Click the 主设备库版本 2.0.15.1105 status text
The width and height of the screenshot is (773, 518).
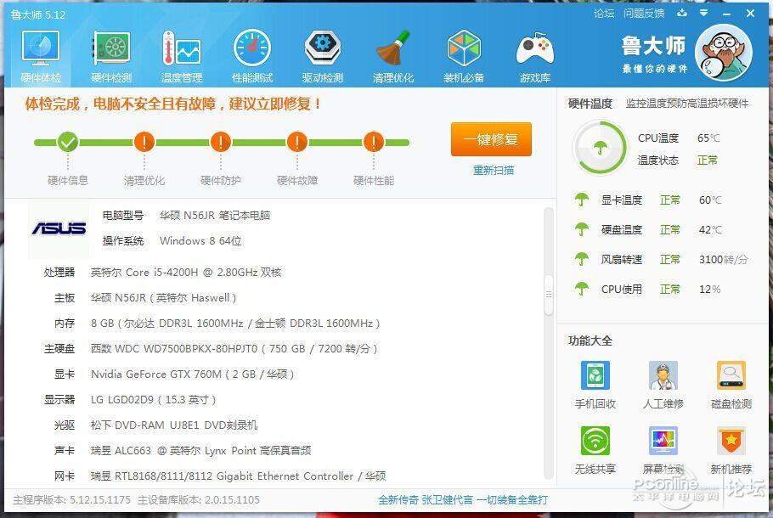click(199, 500)
